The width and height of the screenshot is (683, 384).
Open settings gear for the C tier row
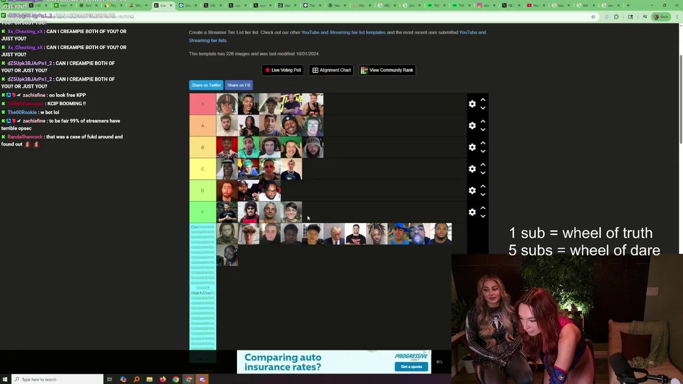click(x=472, y=169)
